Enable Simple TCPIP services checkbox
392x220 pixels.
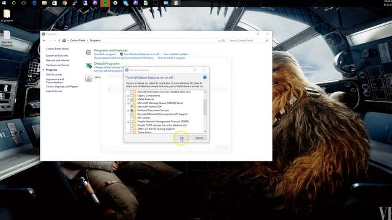[132, 125]
